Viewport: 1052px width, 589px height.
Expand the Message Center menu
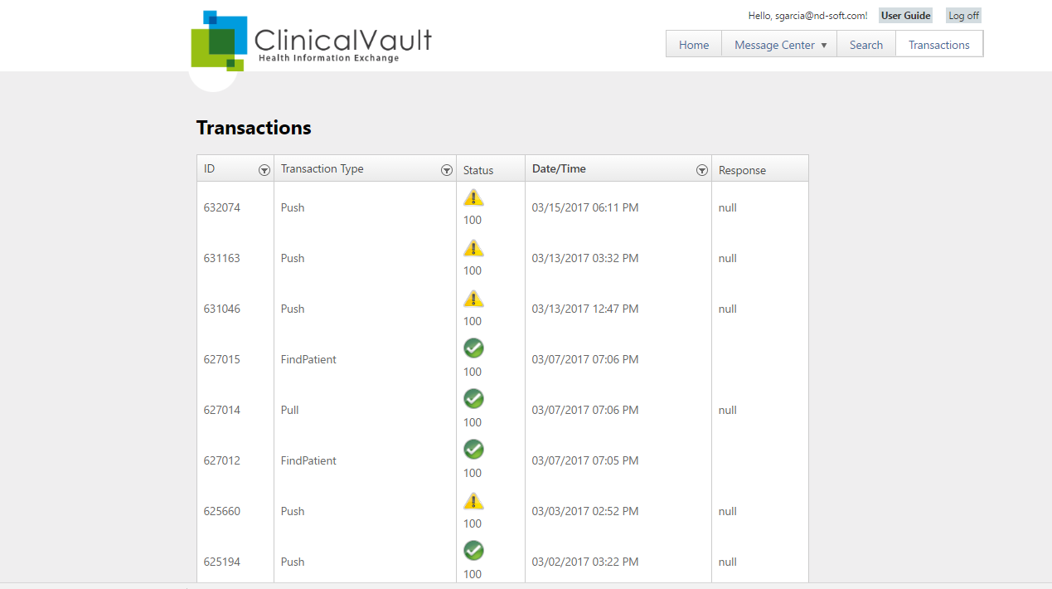779,45
